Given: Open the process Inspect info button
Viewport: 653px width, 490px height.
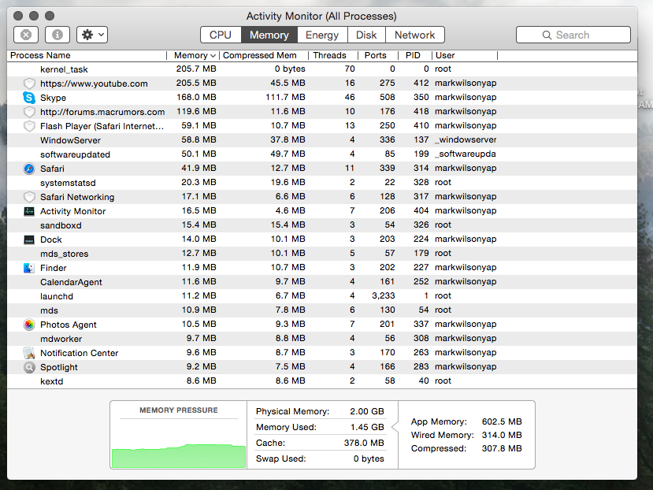Looking at the screenshot, I should click(x=57, y=35).
